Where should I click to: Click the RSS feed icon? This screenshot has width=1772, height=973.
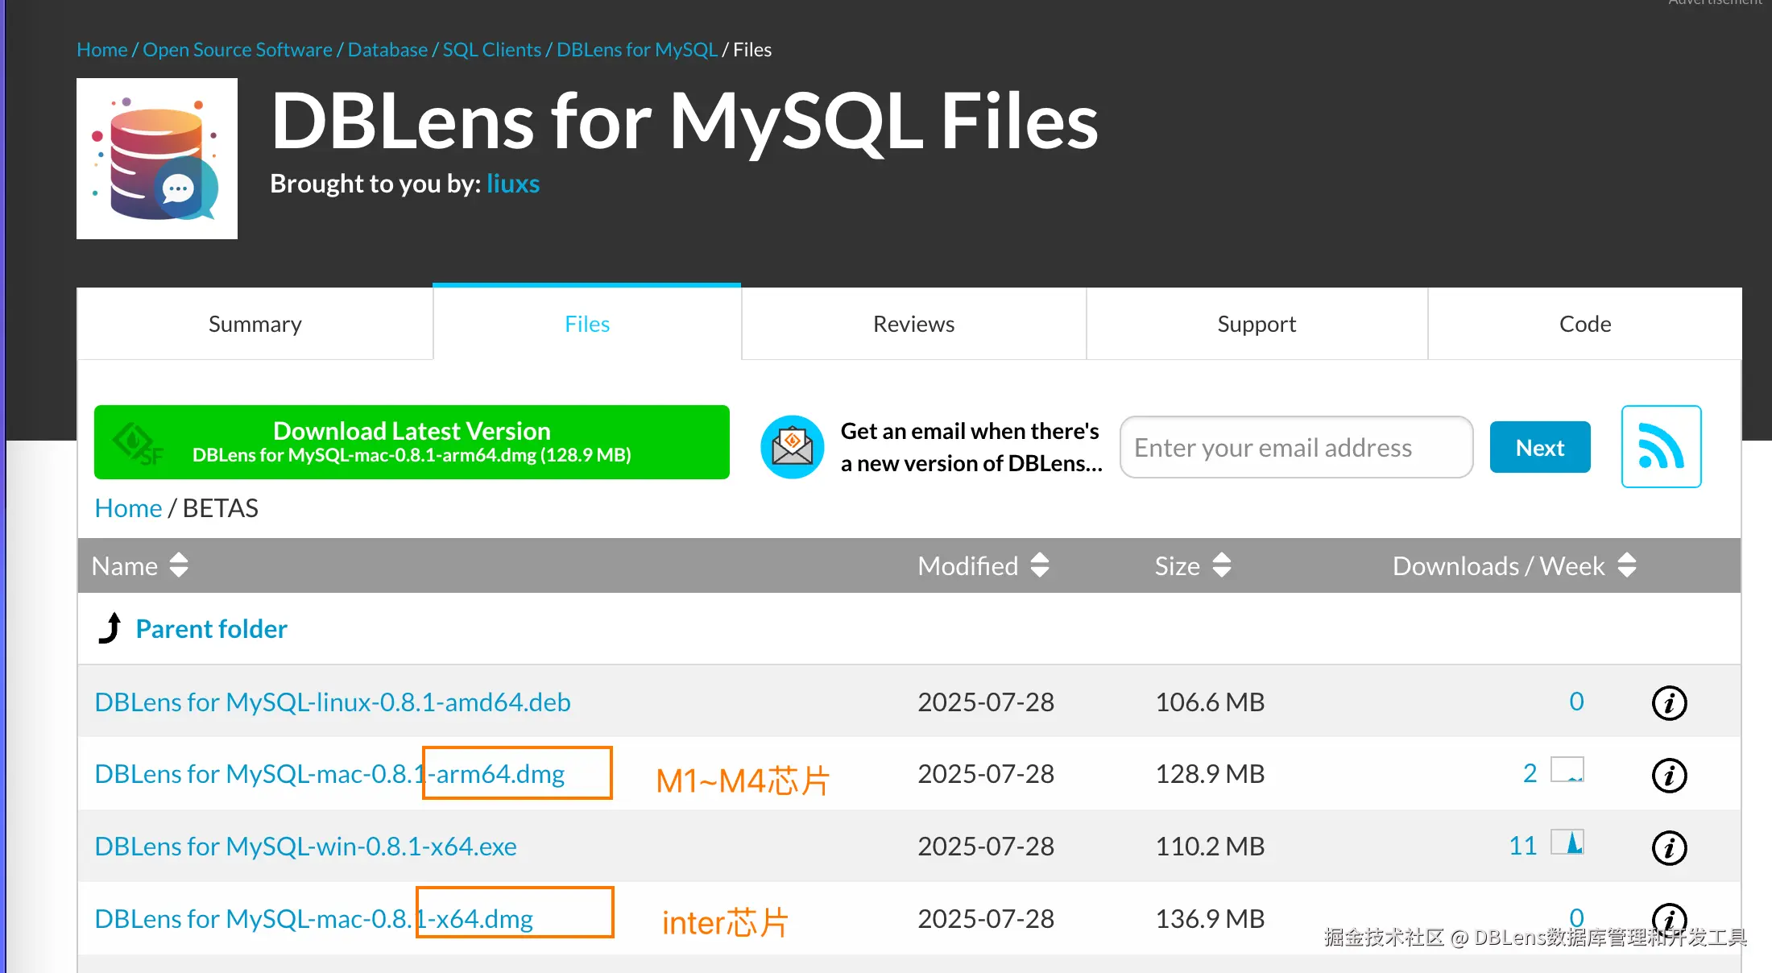1661,446
